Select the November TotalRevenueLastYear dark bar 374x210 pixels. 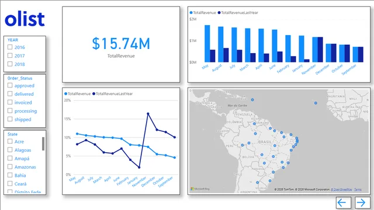(320, 50)
